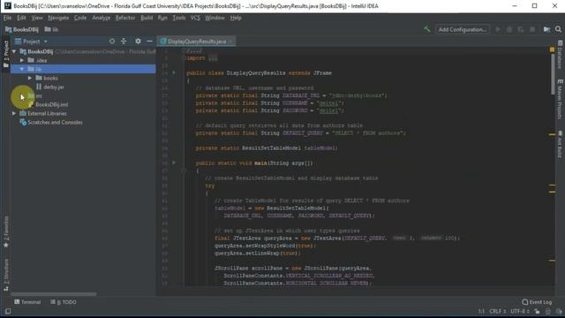The width and height of the screenshot is (565, 318).
Task: Open the Structure side tab
Action: point(6,275)
